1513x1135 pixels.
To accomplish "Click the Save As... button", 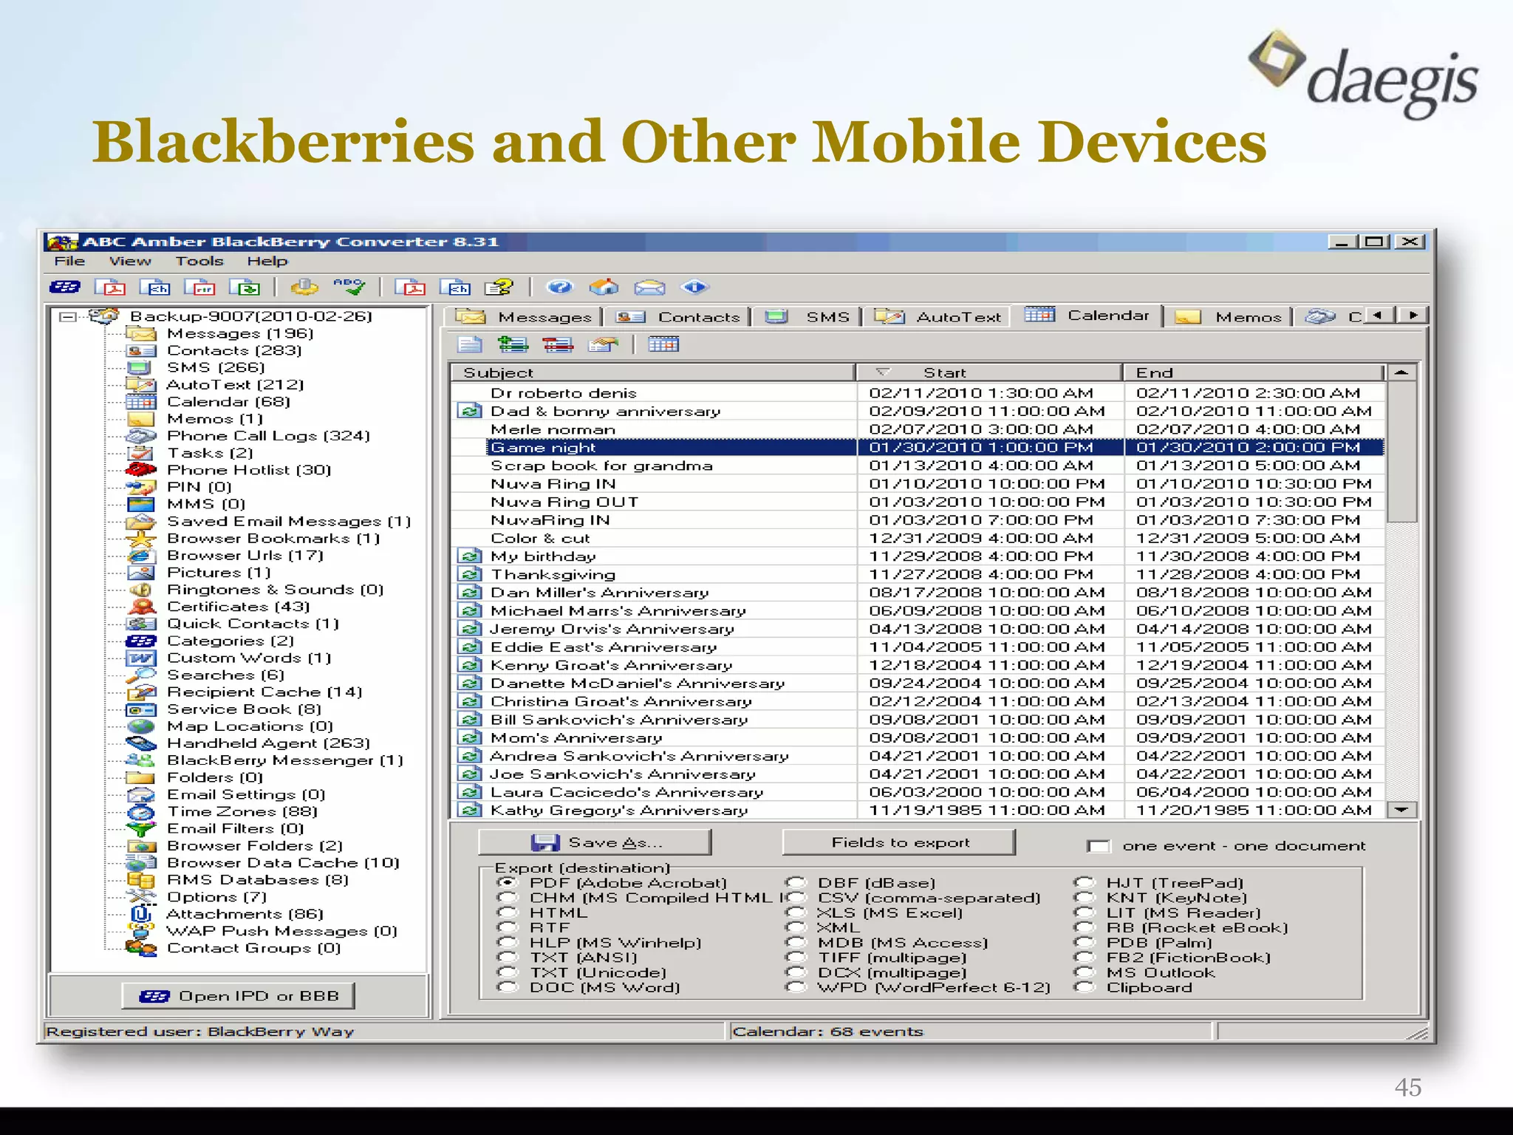I will click(x=595, y=842).
